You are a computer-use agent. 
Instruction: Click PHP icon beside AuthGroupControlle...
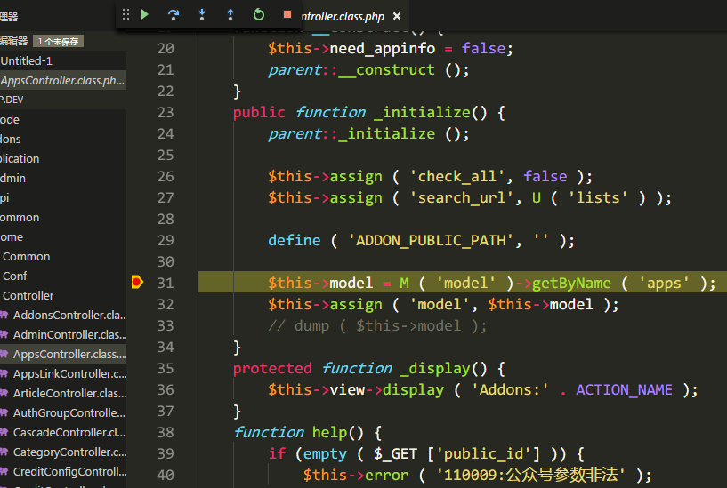click(4, 413)
